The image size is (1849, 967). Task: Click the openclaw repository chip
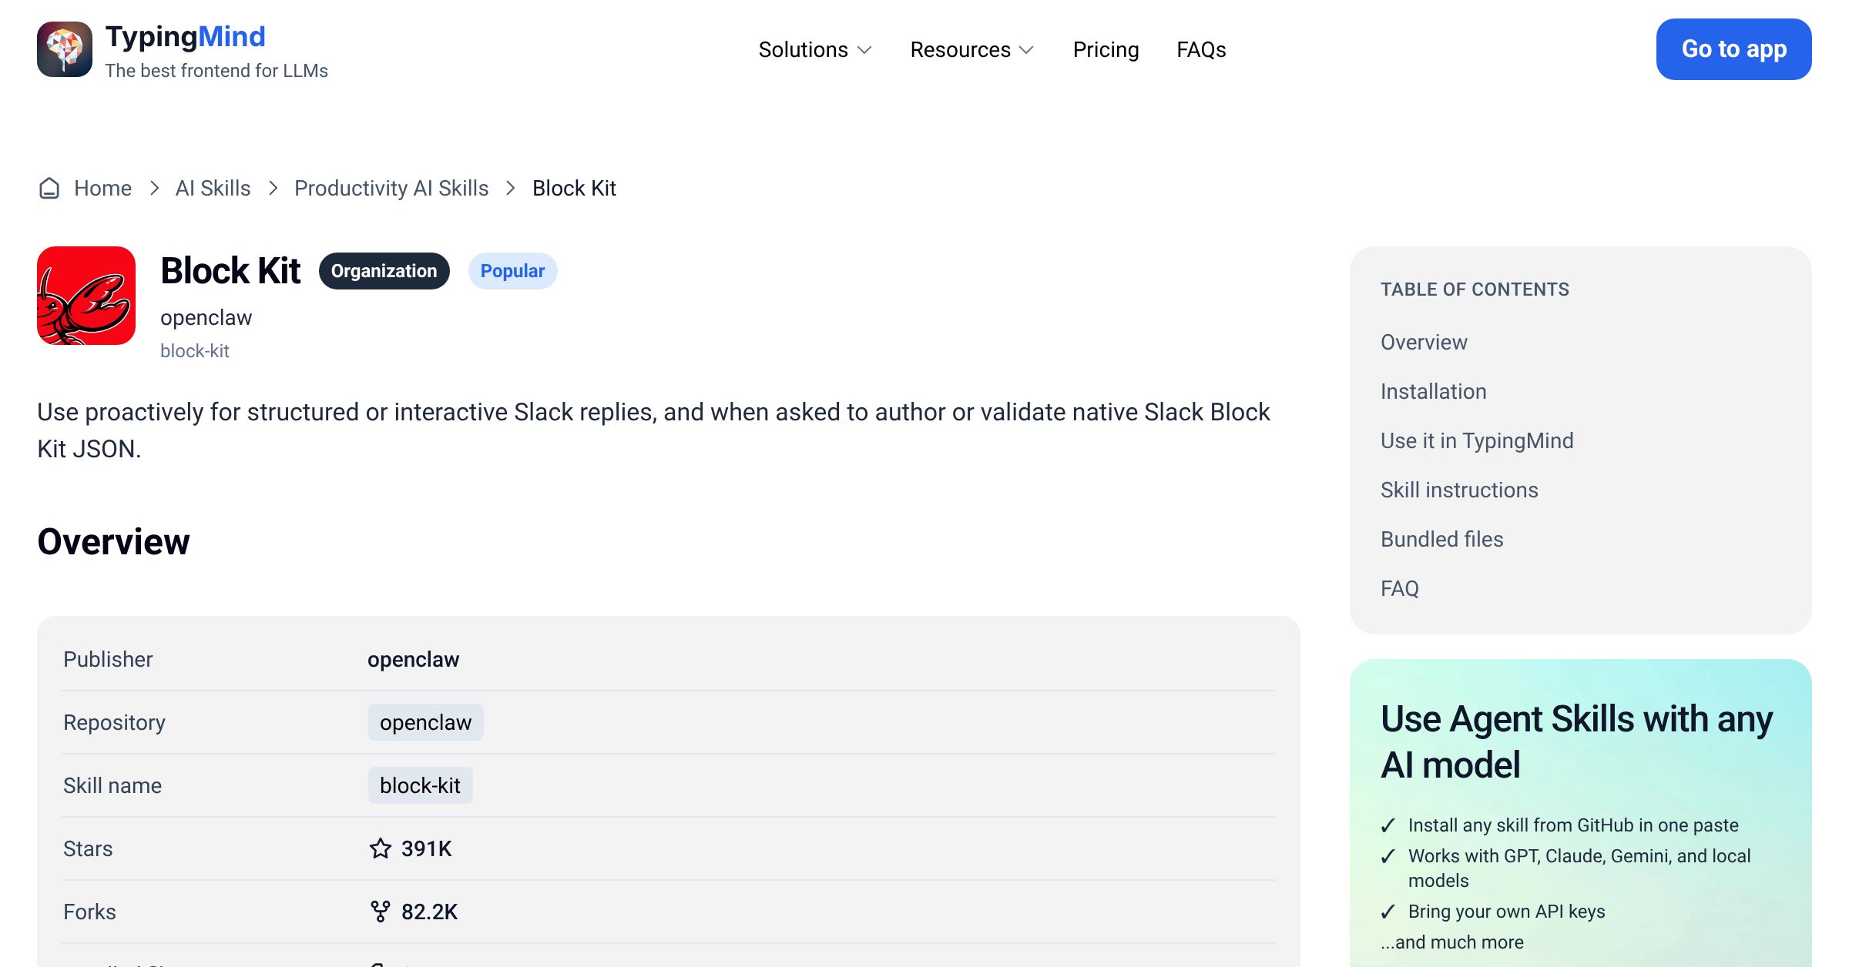pos(425,722)
